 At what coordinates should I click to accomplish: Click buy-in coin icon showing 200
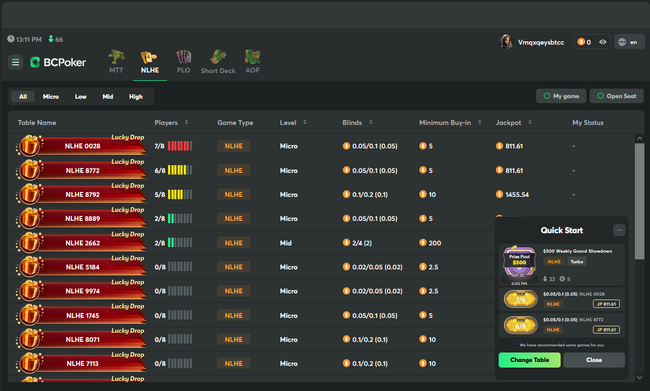(x=423, y=242)
